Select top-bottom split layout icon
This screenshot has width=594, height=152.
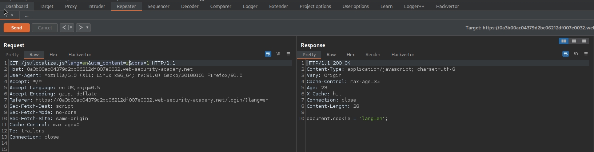[574, 41]
